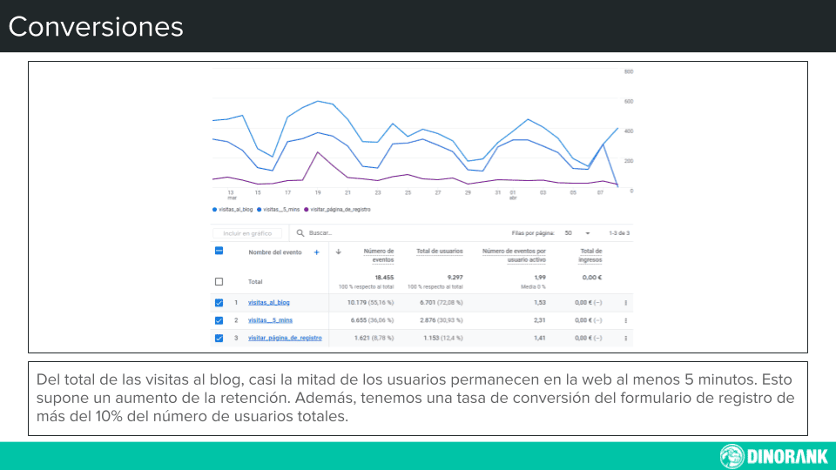Open the visitas__5_mins event link
This screenshot has height=470, width=836.
click(x=270, y=320)
